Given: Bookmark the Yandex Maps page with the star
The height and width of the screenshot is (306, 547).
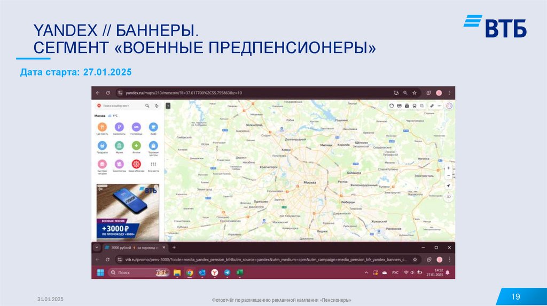Looking at the screenshot, I should coord(415,93).
